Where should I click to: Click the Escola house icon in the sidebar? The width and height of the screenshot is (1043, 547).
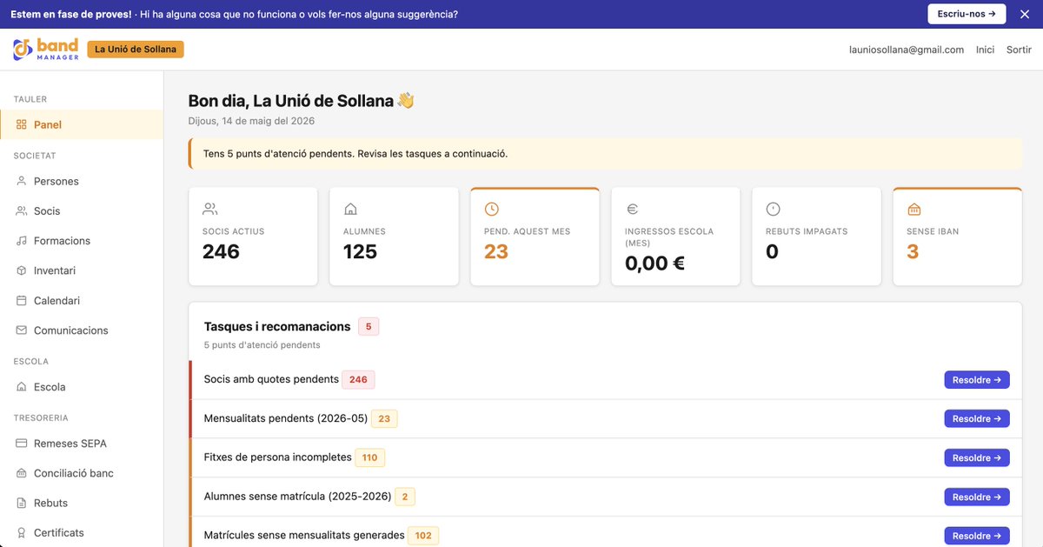[x=22, y=387]
